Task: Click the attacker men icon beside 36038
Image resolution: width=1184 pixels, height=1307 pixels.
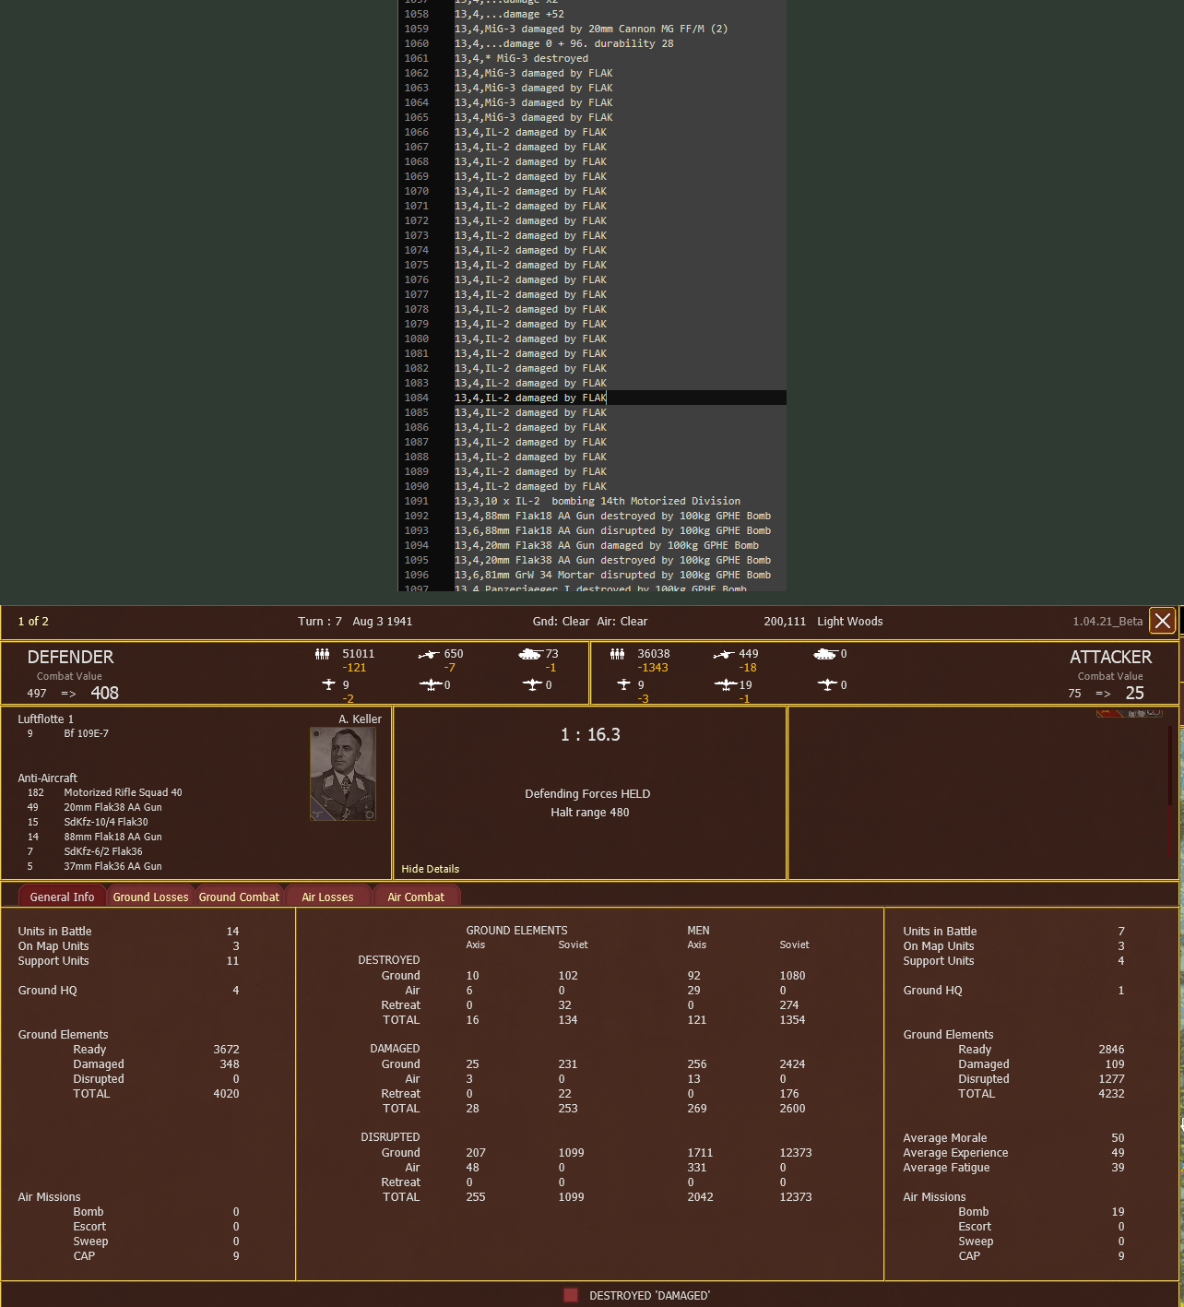Action: [617, 654]
